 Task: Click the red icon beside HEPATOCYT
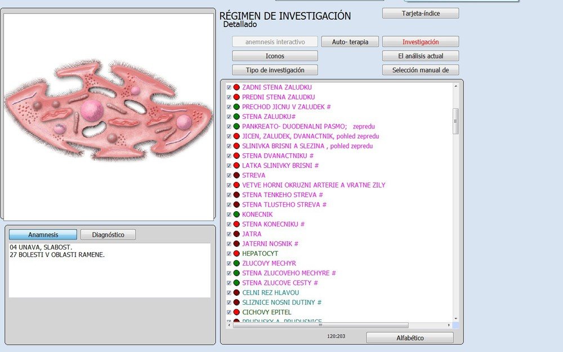click(235, 253)
